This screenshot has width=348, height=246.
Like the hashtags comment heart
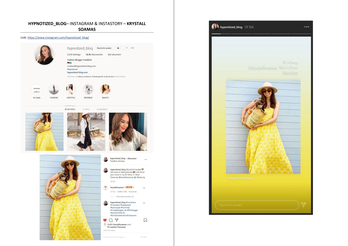(x=144, y=203)
